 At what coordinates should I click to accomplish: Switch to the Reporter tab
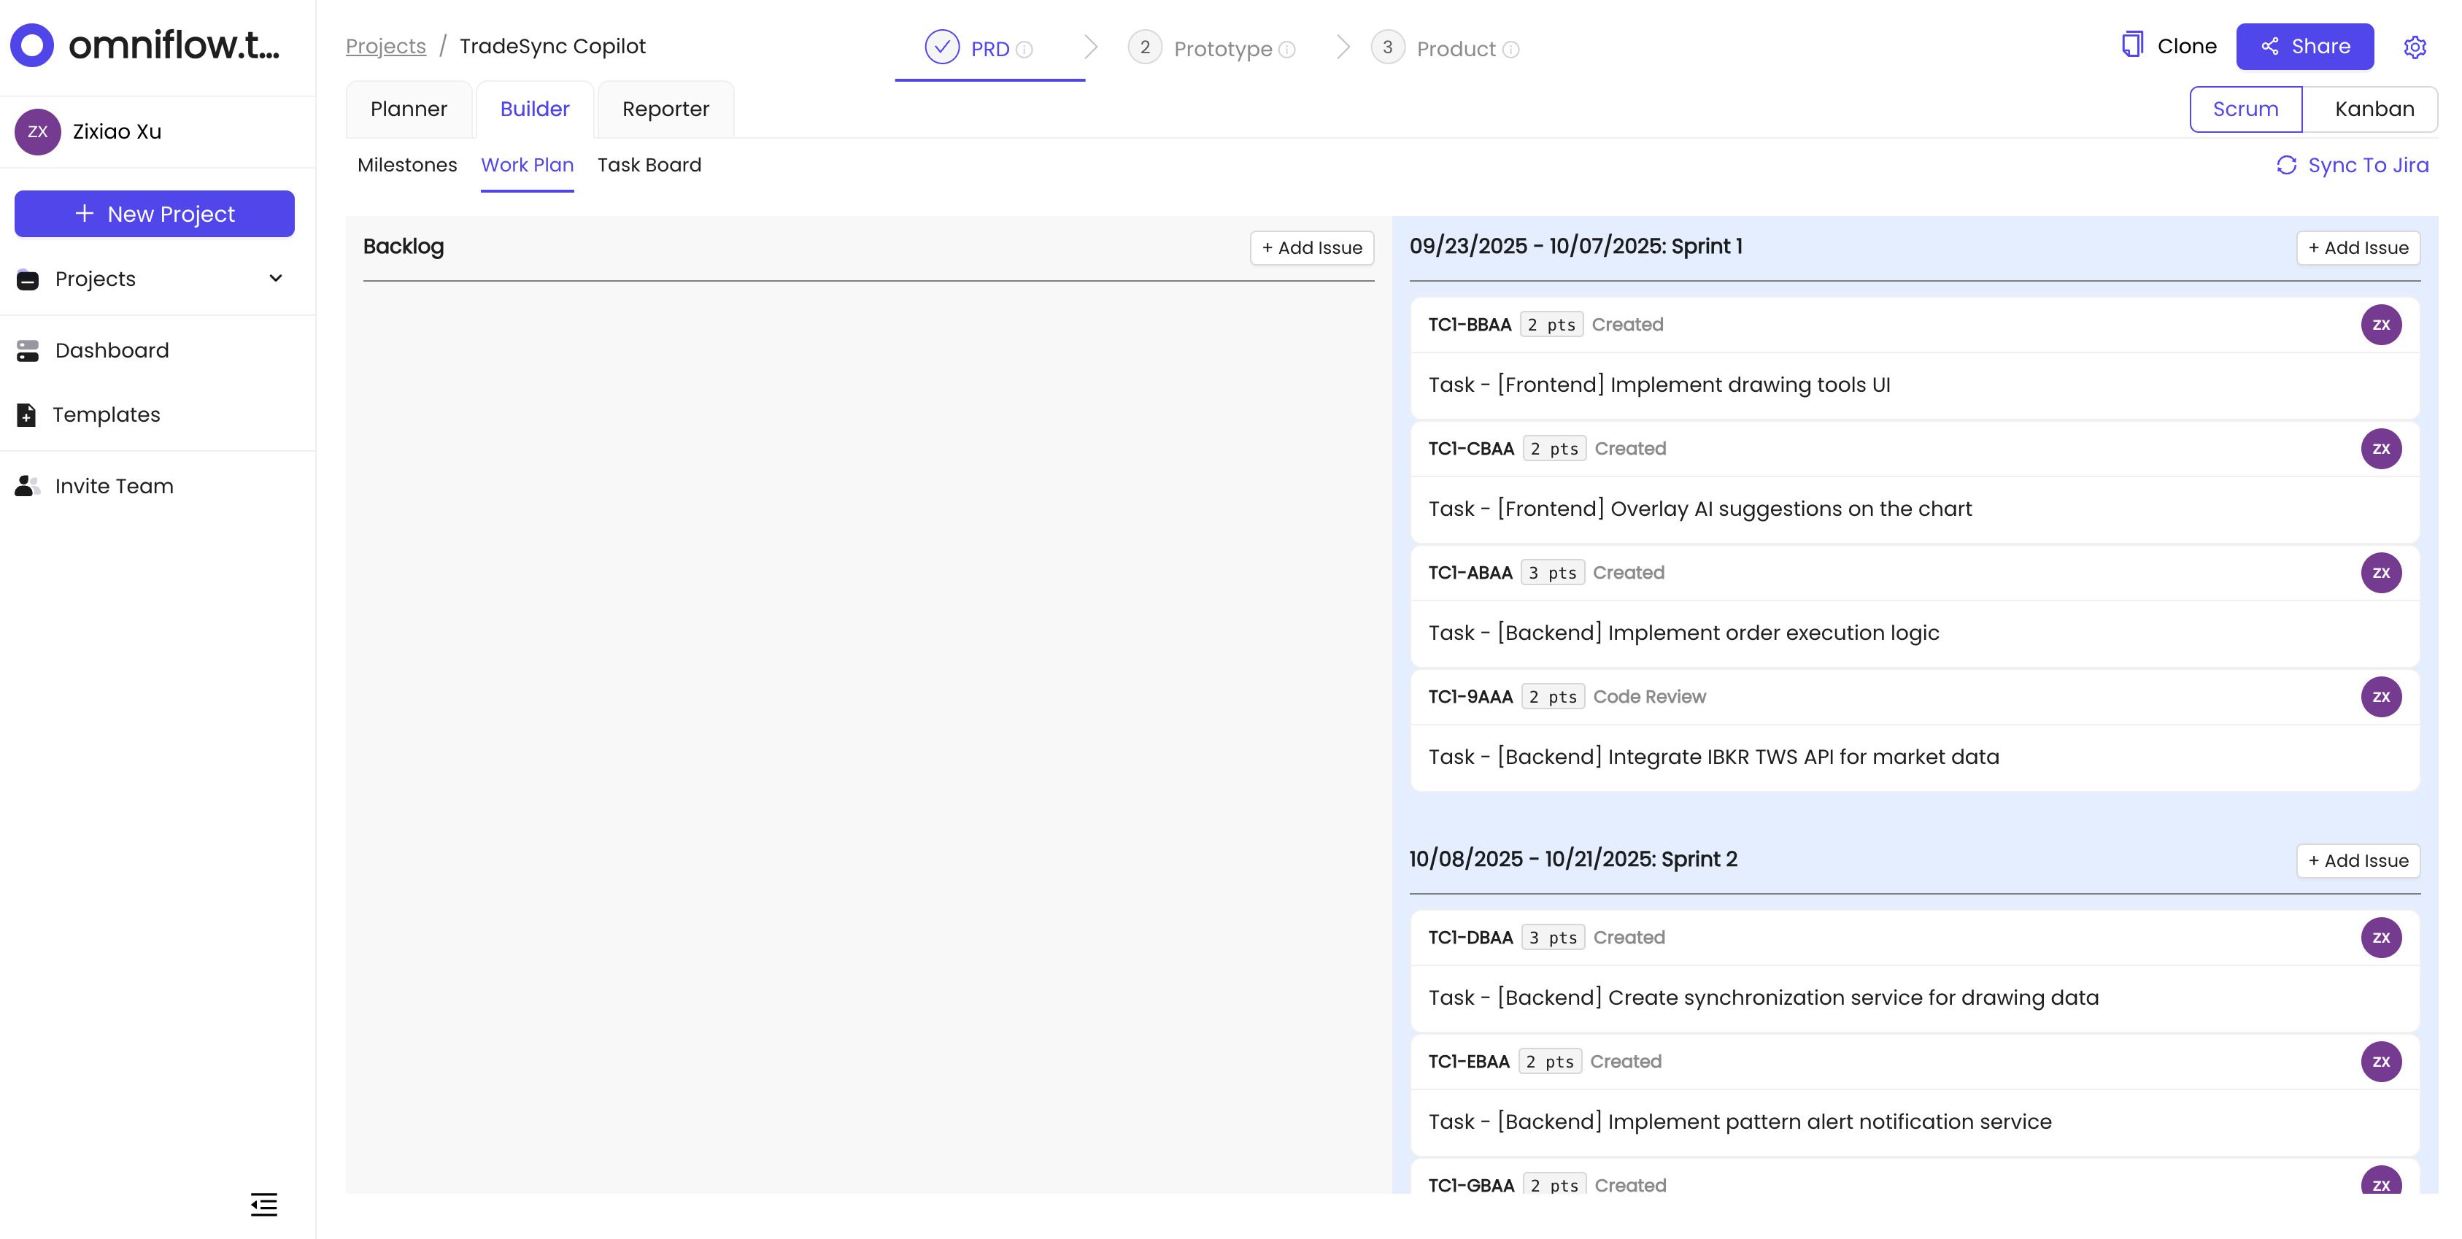click(x=665, y=109)
